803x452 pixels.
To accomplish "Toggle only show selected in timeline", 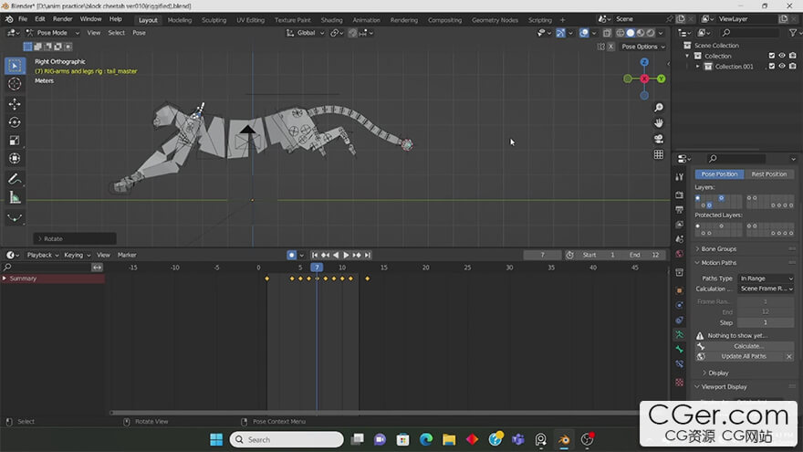I will (x=98, y=267).
